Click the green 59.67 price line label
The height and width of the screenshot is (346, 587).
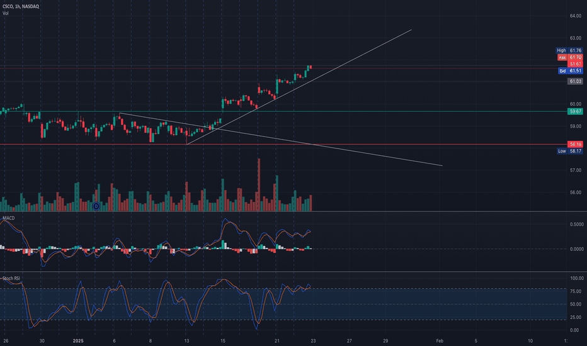tap(575, 111)
